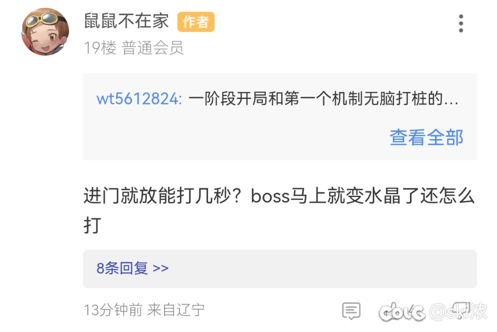Screen dimensions: 497x332
Task: Tap the thumbs-down icon behind the watermark
Action: [x=461, y=308]
